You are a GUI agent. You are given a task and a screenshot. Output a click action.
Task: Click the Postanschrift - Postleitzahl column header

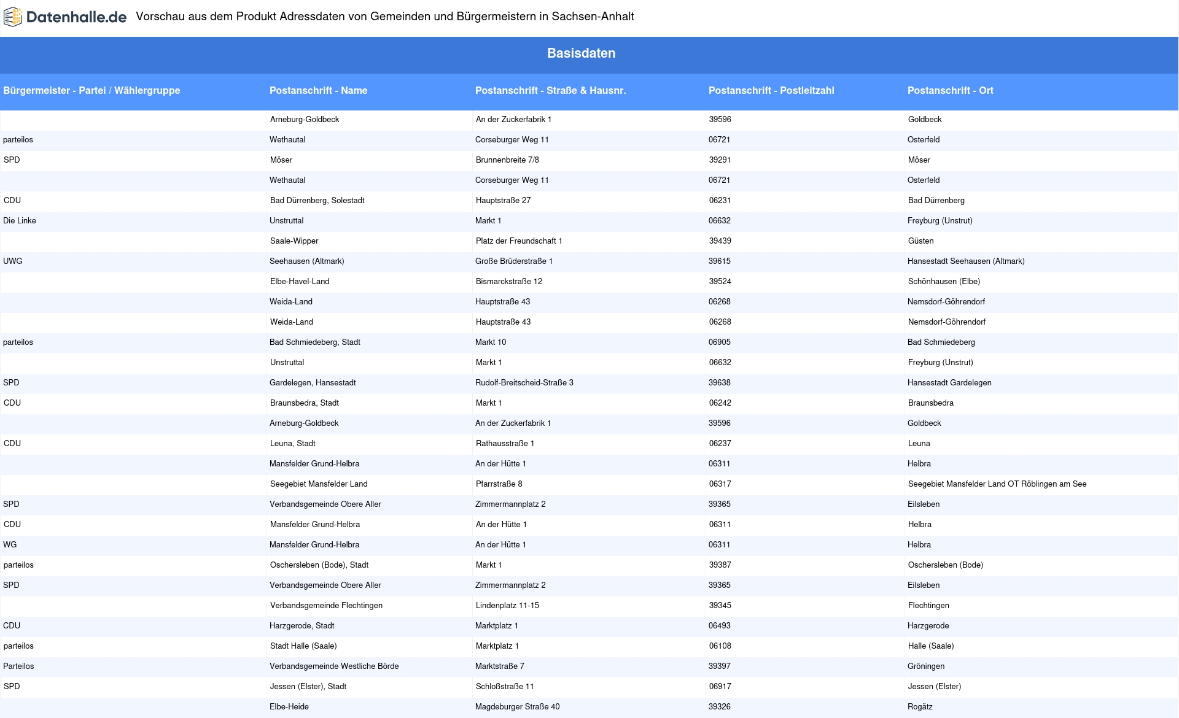(x=771, y=90)
